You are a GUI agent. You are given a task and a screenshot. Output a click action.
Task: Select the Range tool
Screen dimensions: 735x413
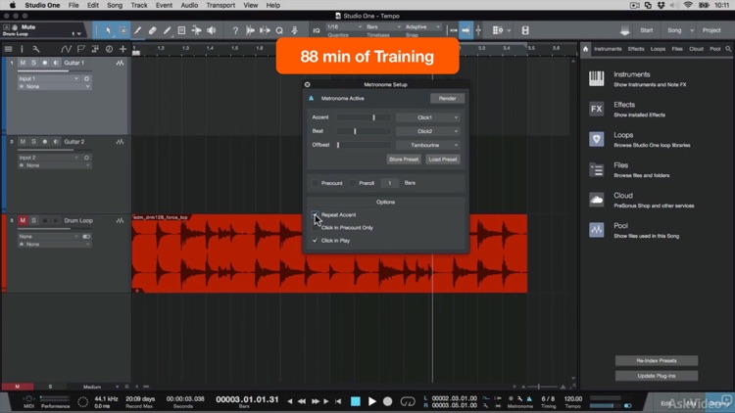pos(122,30)
